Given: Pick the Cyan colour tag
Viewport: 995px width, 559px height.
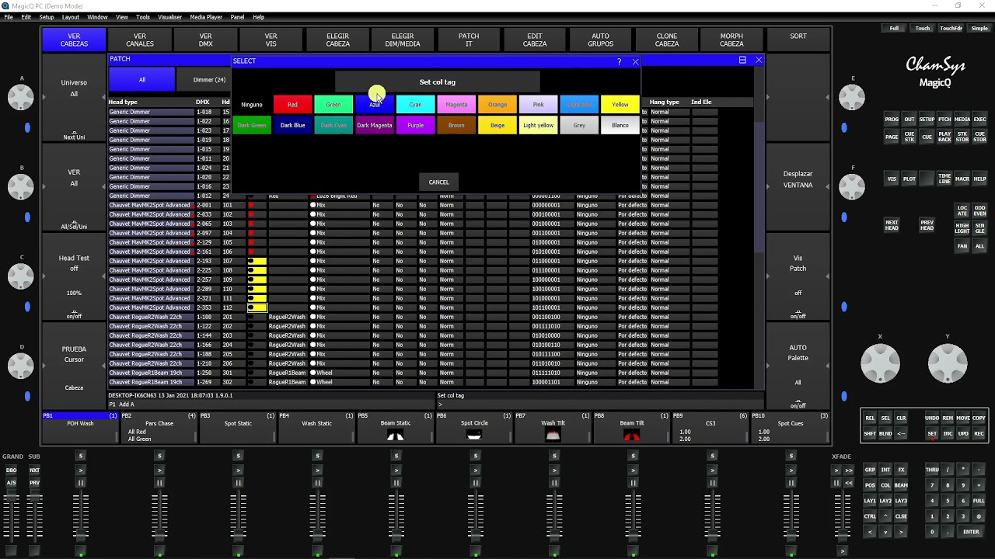Looking at the screenshot, I should click(415, 104).
